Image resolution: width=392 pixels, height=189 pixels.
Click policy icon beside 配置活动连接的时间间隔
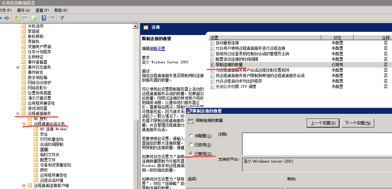point(212,59)
